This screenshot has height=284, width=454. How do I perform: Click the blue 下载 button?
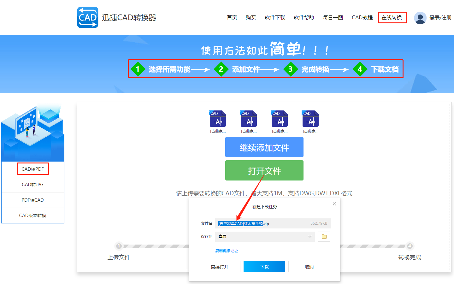[x=264, y=267]
